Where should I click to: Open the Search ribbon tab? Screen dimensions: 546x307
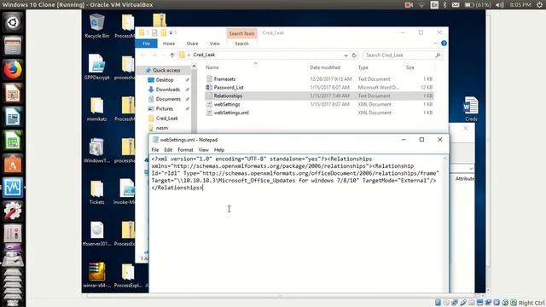pos(241,43)
